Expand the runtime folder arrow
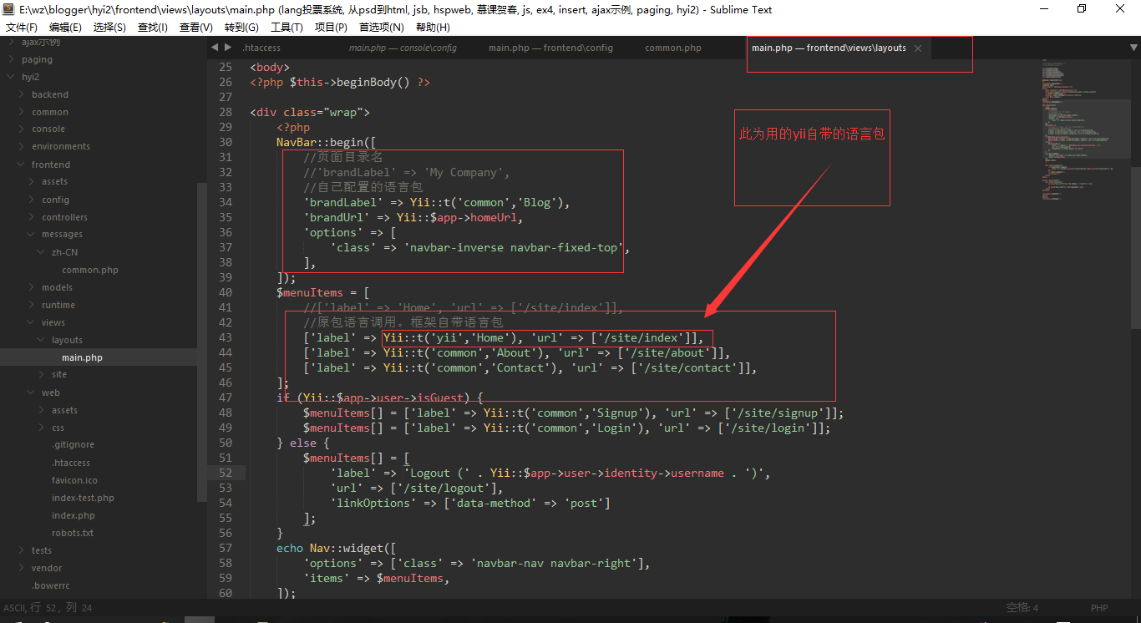The height and width of the screenshot is (623, 1141). tap(32, 305)
